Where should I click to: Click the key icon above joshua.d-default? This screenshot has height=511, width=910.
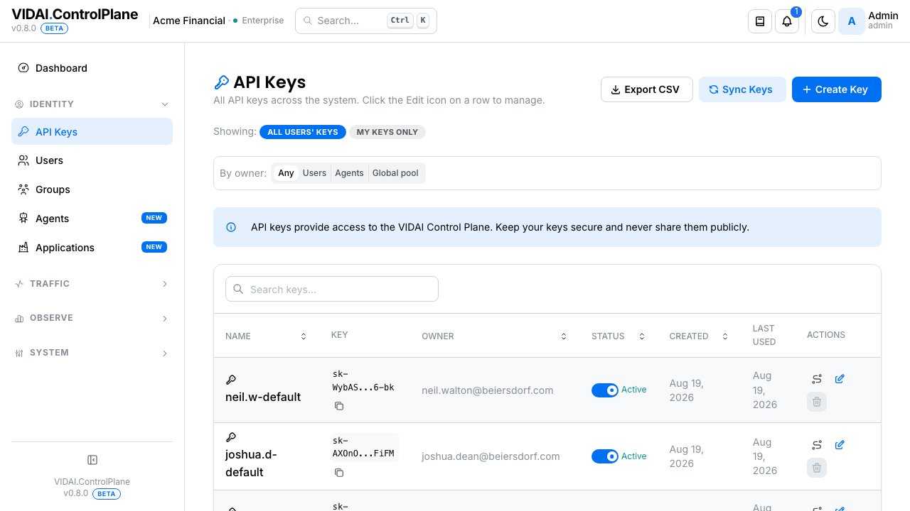[231, 437]
